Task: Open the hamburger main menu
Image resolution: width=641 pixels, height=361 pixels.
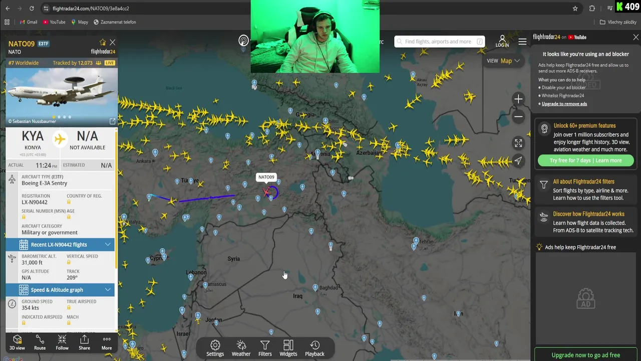Action: (522, 42)
